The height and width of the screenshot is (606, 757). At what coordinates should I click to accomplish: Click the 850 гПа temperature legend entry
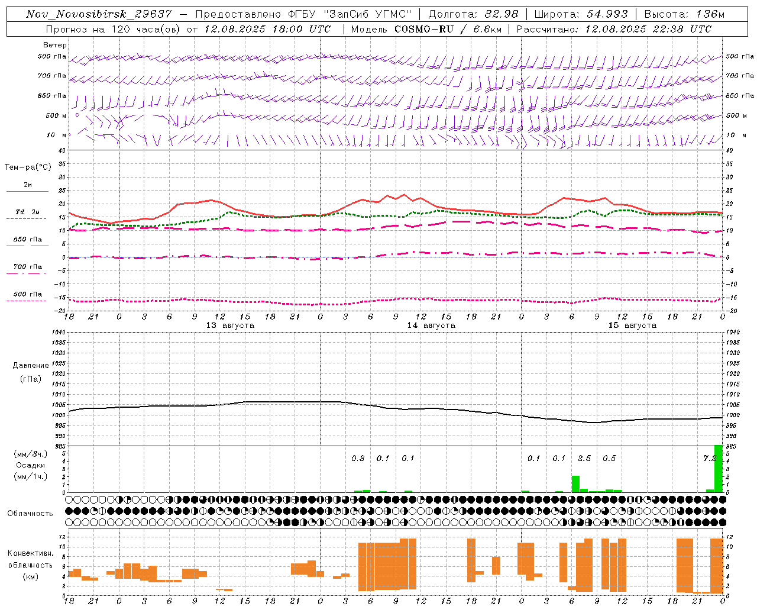pyautogui.click(x=27, y=241)
